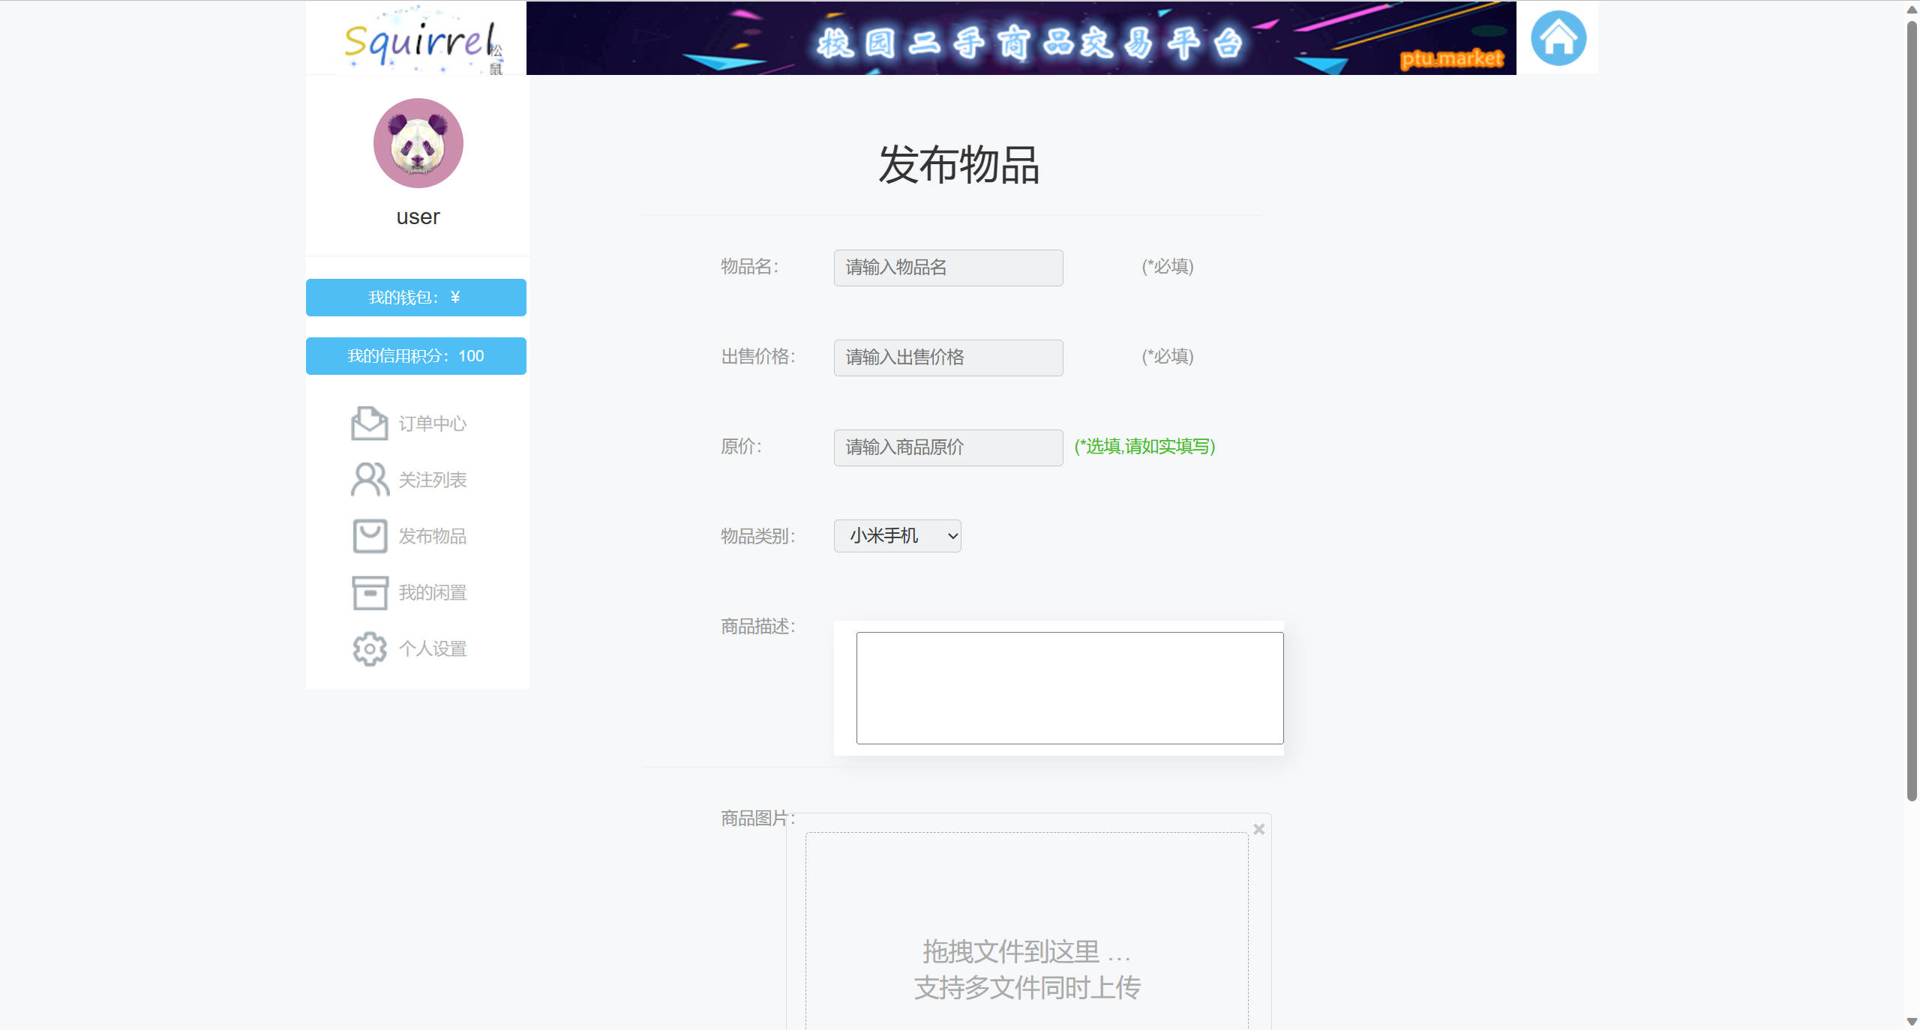Select 个人设置 in the sidebar
1920x1030 pixels.
(x=433, y=648)
